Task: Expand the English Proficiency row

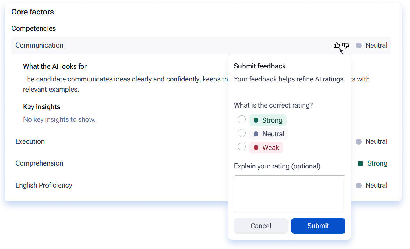Action: [x=201, y=185]
